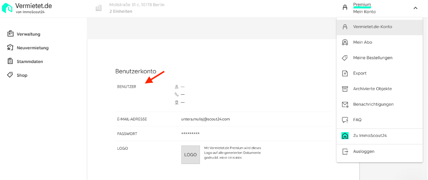
Task: Click the Export download icon
Action: [345, 73]
